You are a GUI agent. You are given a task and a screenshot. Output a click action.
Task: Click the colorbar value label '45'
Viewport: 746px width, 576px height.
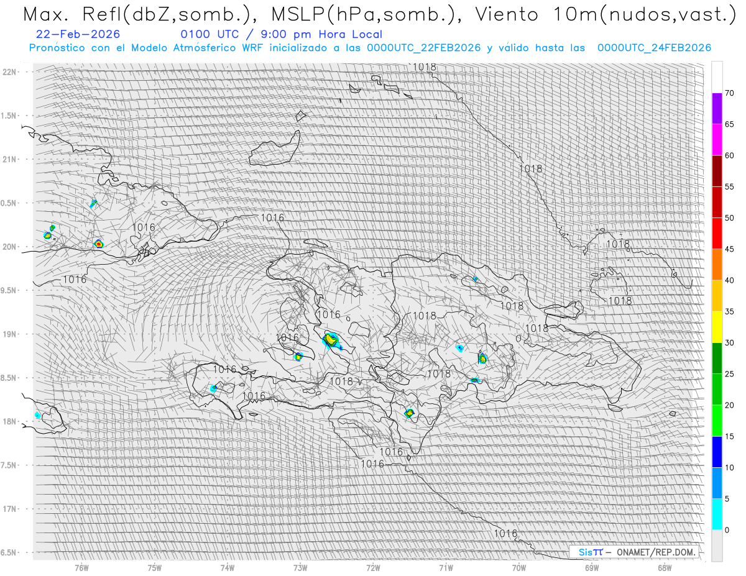(729, 249)
